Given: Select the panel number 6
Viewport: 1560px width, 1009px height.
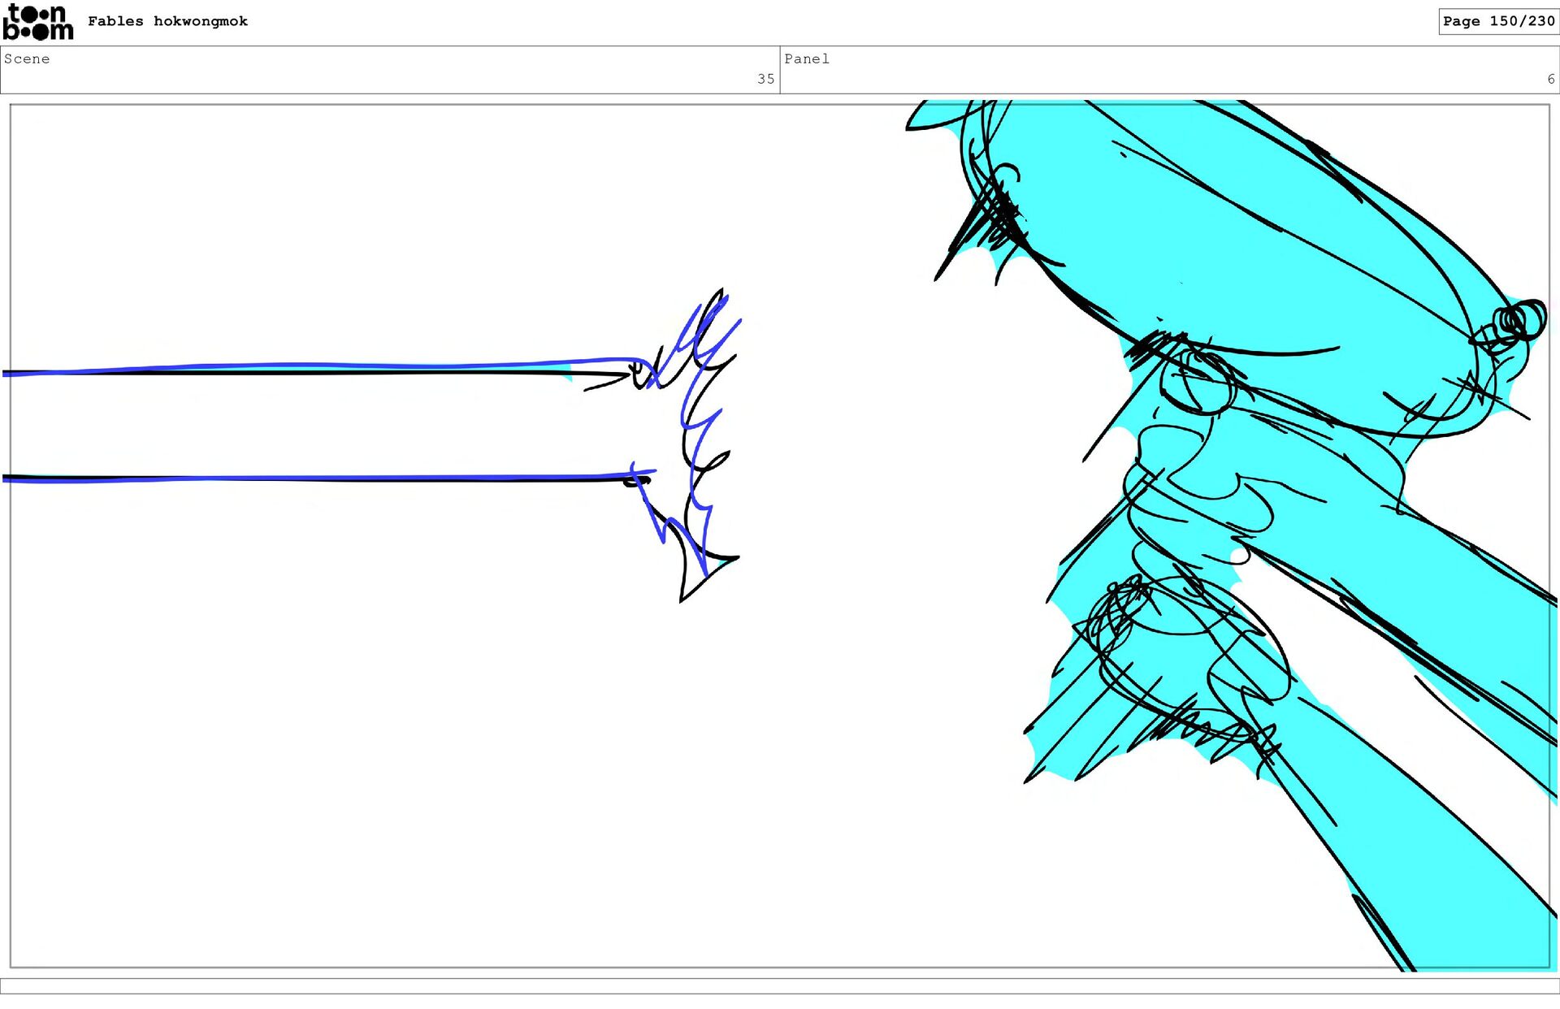Looking at the screenshot, I should 1550,79.
